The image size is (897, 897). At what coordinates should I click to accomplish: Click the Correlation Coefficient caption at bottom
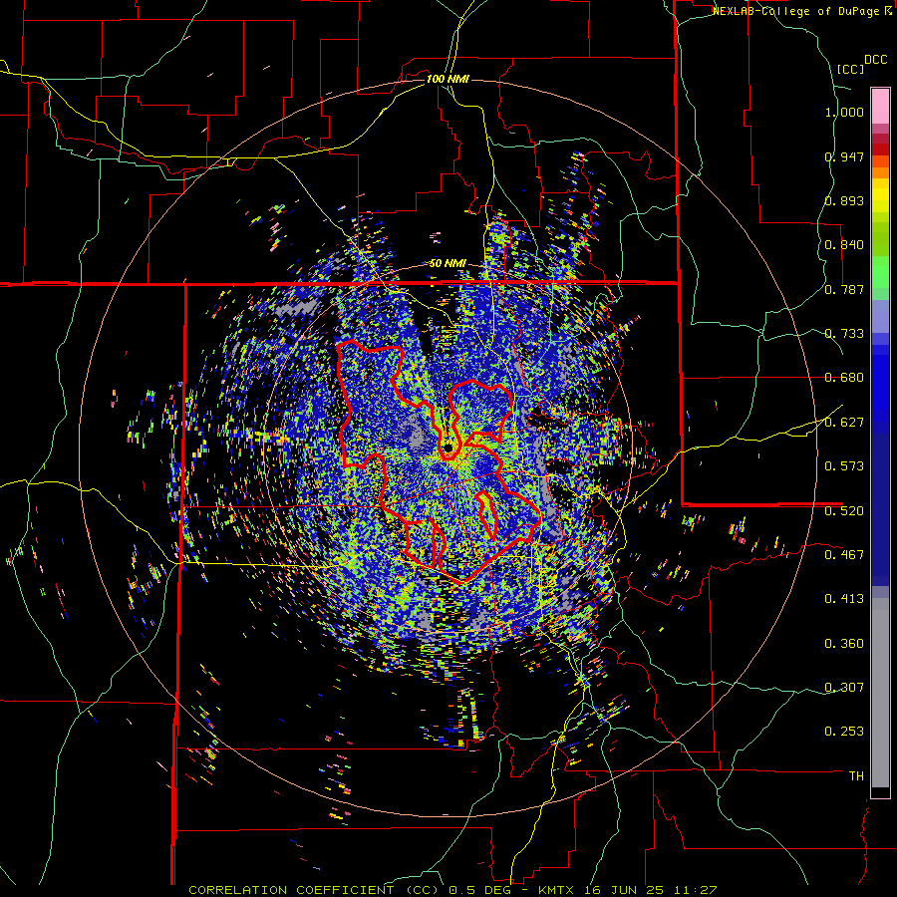pyautogui.click(x=452, y=890)
